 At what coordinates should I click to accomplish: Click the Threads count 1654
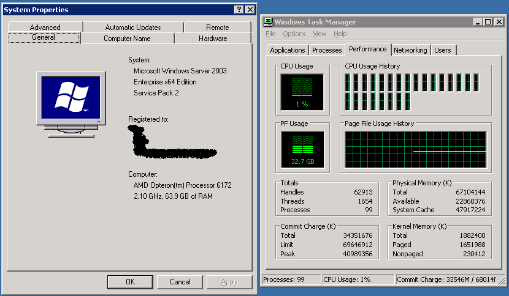365,201
